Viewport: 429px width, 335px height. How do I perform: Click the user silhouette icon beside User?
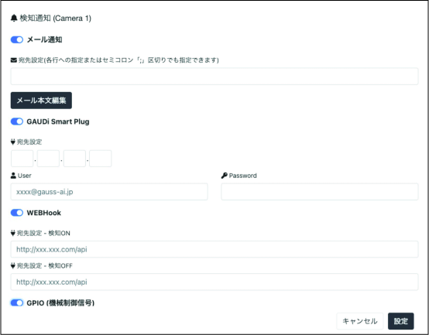tap(13, 176)
